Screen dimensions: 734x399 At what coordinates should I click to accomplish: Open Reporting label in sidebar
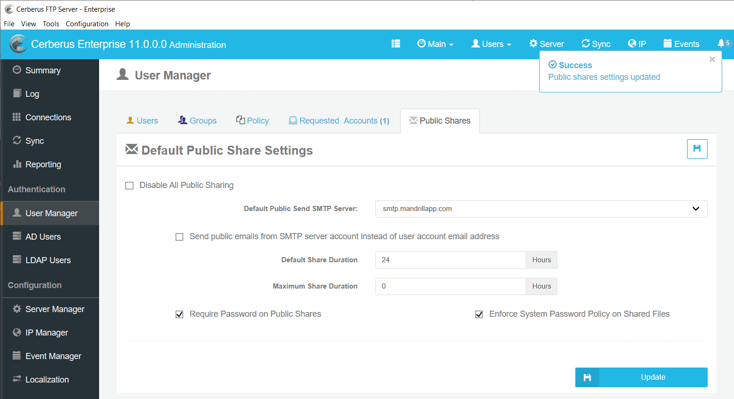point(43,164)
